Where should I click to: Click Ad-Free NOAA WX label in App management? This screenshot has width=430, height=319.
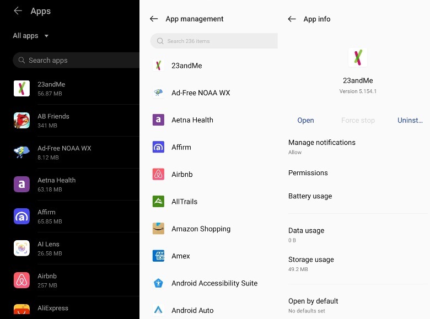201,93
